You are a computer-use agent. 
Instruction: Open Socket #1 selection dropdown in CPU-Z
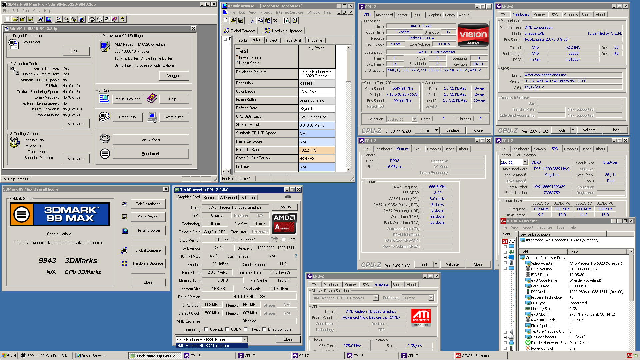414,119
